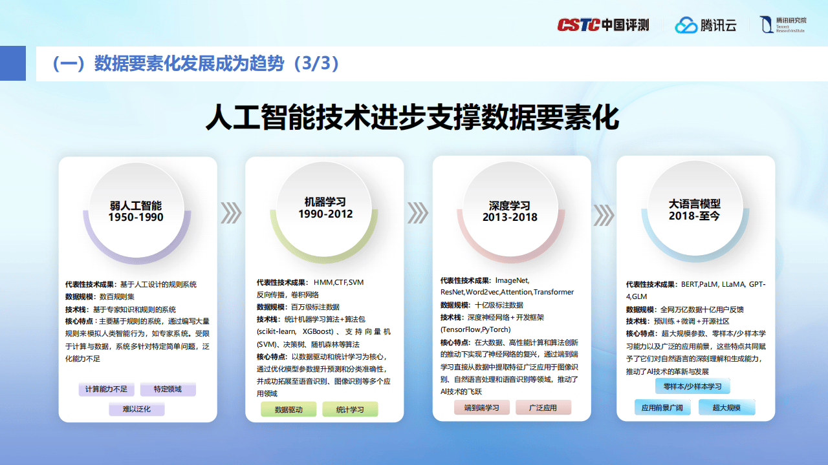Toggle the 端到端学习 tag

coord(482,407)
